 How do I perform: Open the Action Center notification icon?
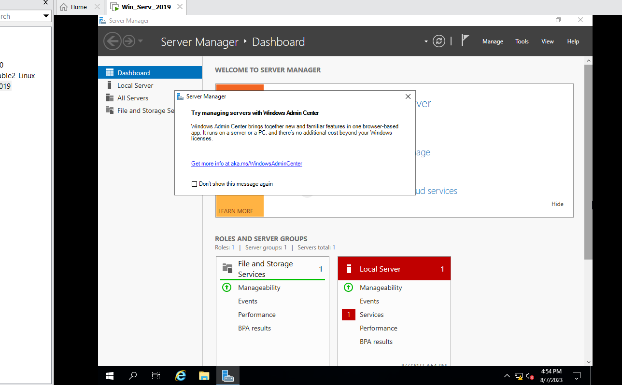click(576, 376)
